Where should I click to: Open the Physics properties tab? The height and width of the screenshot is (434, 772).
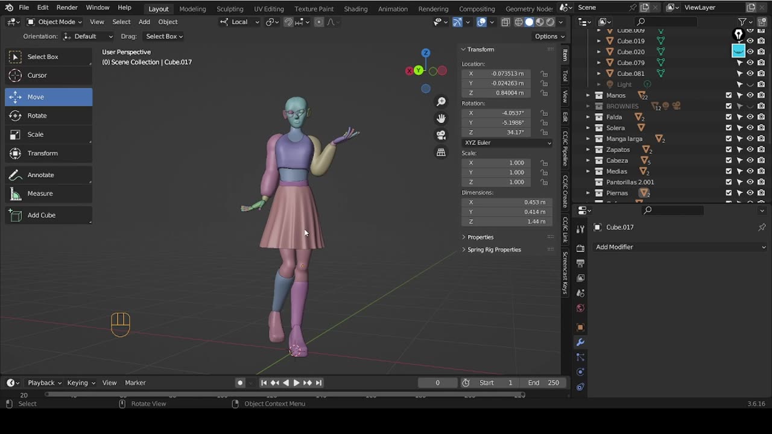580,372
